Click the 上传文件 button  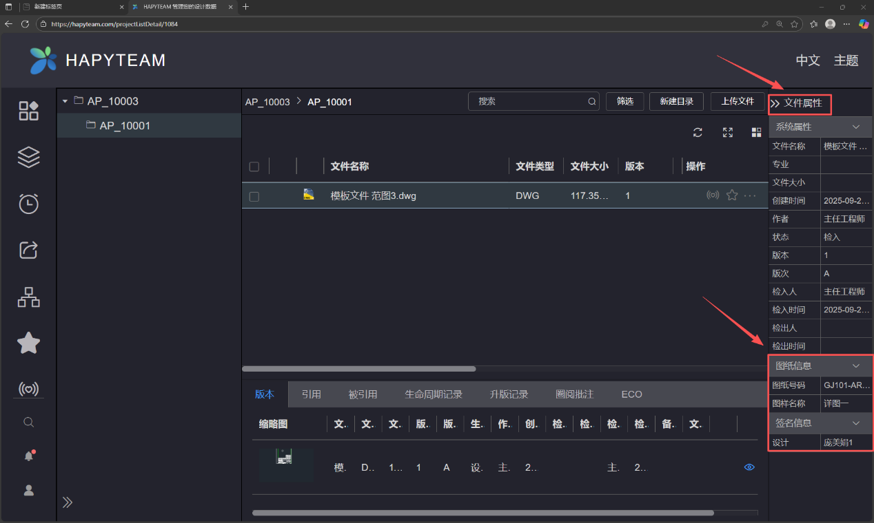[738, 101]
